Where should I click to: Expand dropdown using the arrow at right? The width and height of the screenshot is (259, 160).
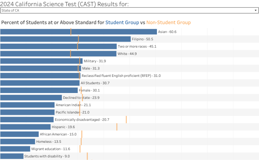point(256,11)
